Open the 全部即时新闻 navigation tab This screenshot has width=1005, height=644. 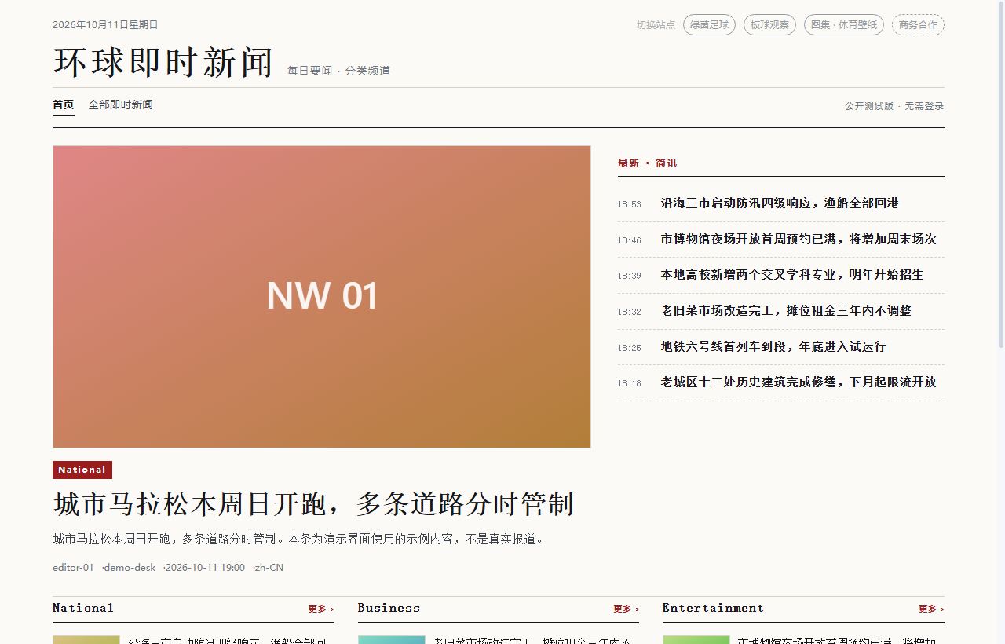pos(120,104)
